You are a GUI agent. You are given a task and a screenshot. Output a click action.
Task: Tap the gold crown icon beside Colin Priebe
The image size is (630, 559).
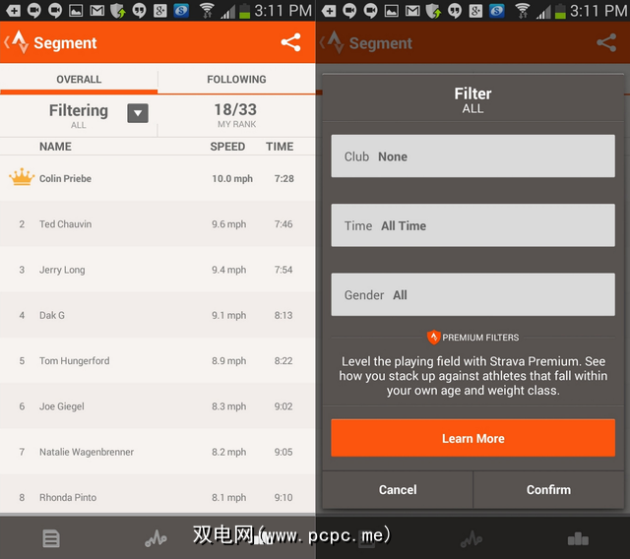point(22,177)
